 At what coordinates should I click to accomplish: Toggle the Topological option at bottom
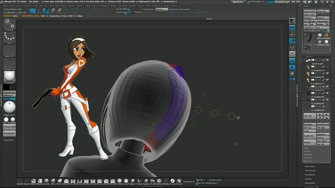click(x=189, y=182)
